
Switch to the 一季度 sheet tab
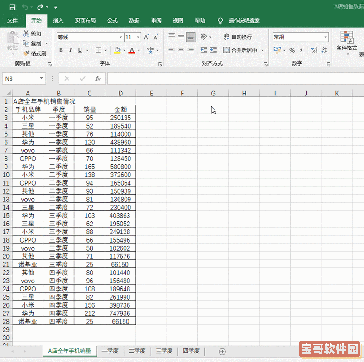110,351
